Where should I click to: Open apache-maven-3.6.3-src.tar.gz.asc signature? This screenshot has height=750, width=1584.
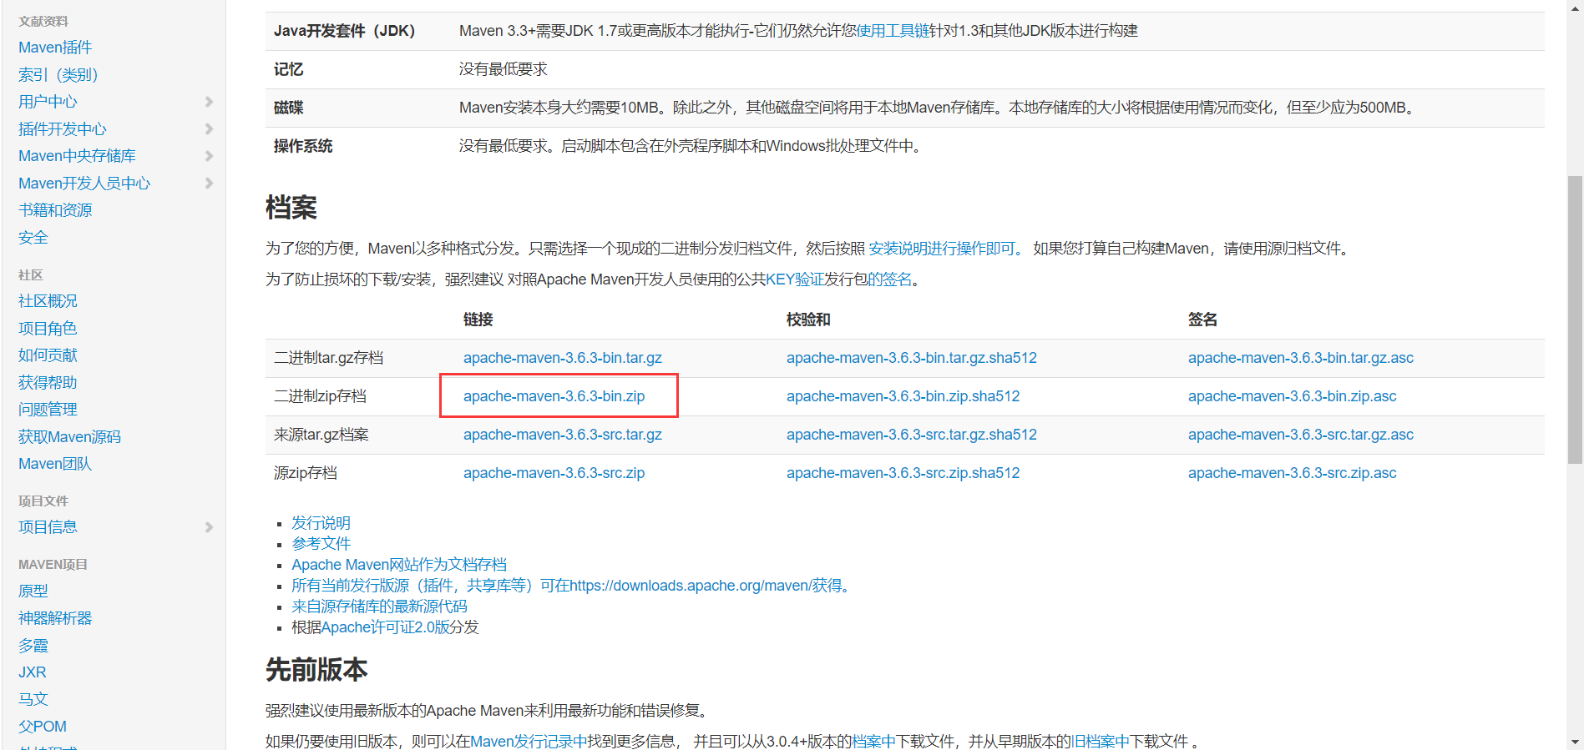(1301, 435)
